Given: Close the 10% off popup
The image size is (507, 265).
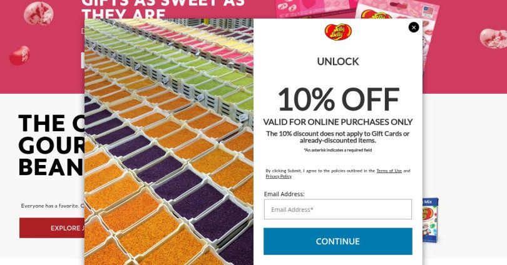Looking at the screenshot, I should coord(414,27).
